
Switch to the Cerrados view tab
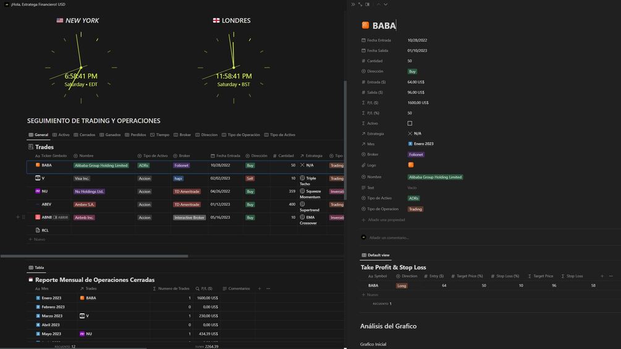(85, 135)
